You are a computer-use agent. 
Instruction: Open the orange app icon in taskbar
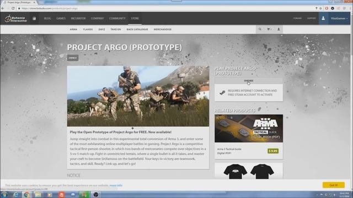pos(61,195)
